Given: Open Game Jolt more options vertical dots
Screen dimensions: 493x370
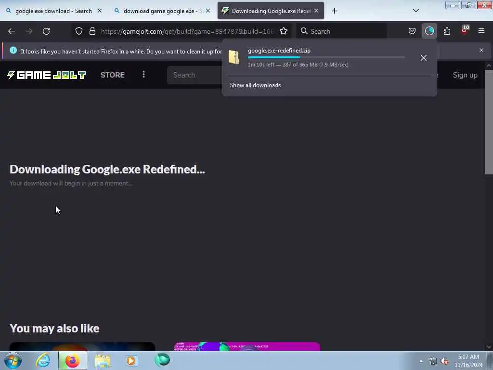Looking at the screenshot, I should (x=143, y=75).
